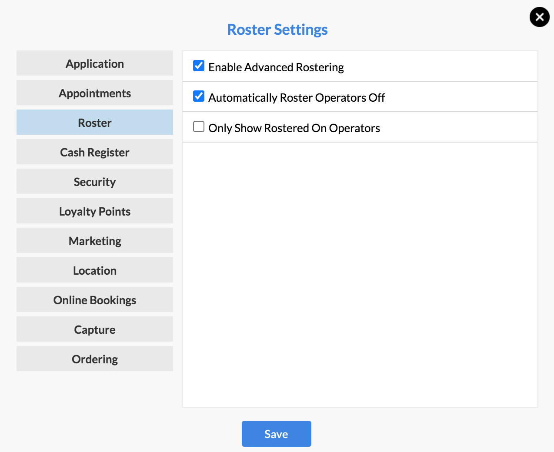Open the Security settings tab
554x452 pixels.
click(95, 181)
